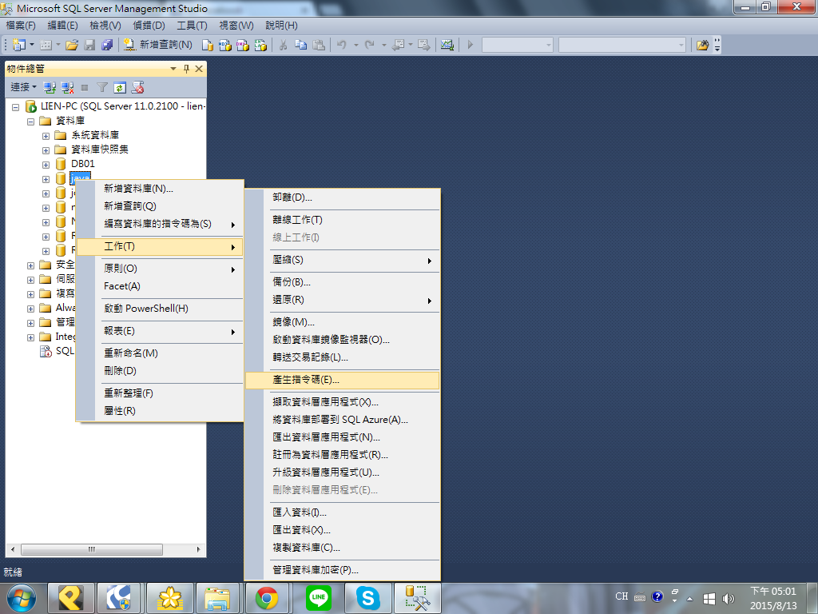
Task: Close the 物件總管 panel
Action: click(x=199, y=69)
